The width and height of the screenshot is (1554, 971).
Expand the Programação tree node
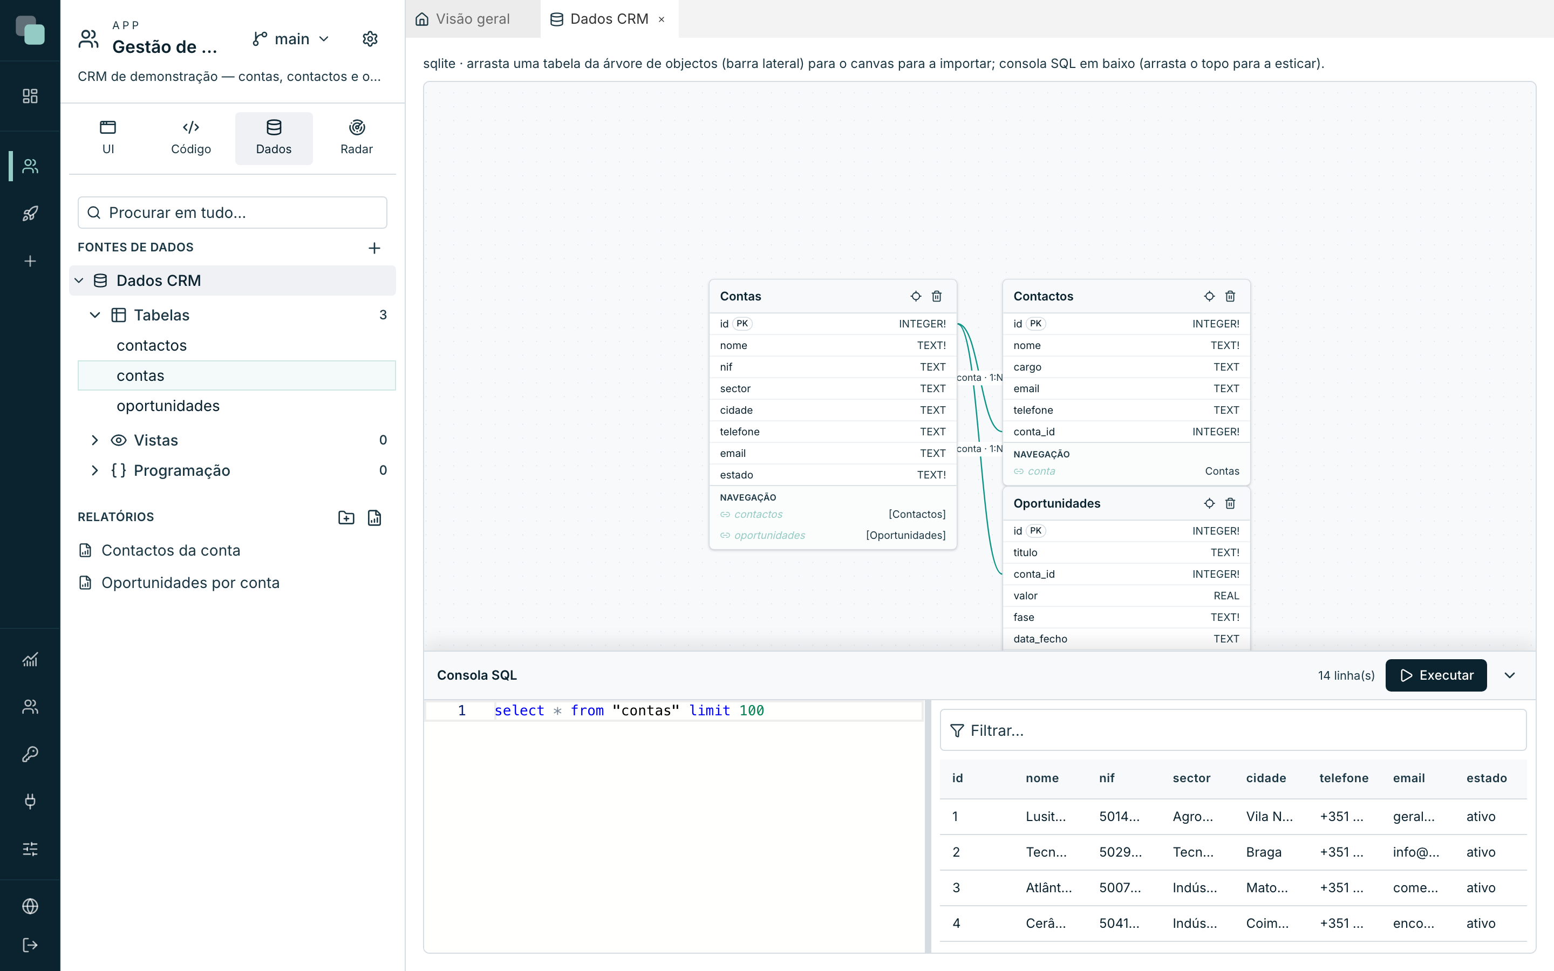tap(95, 471)
